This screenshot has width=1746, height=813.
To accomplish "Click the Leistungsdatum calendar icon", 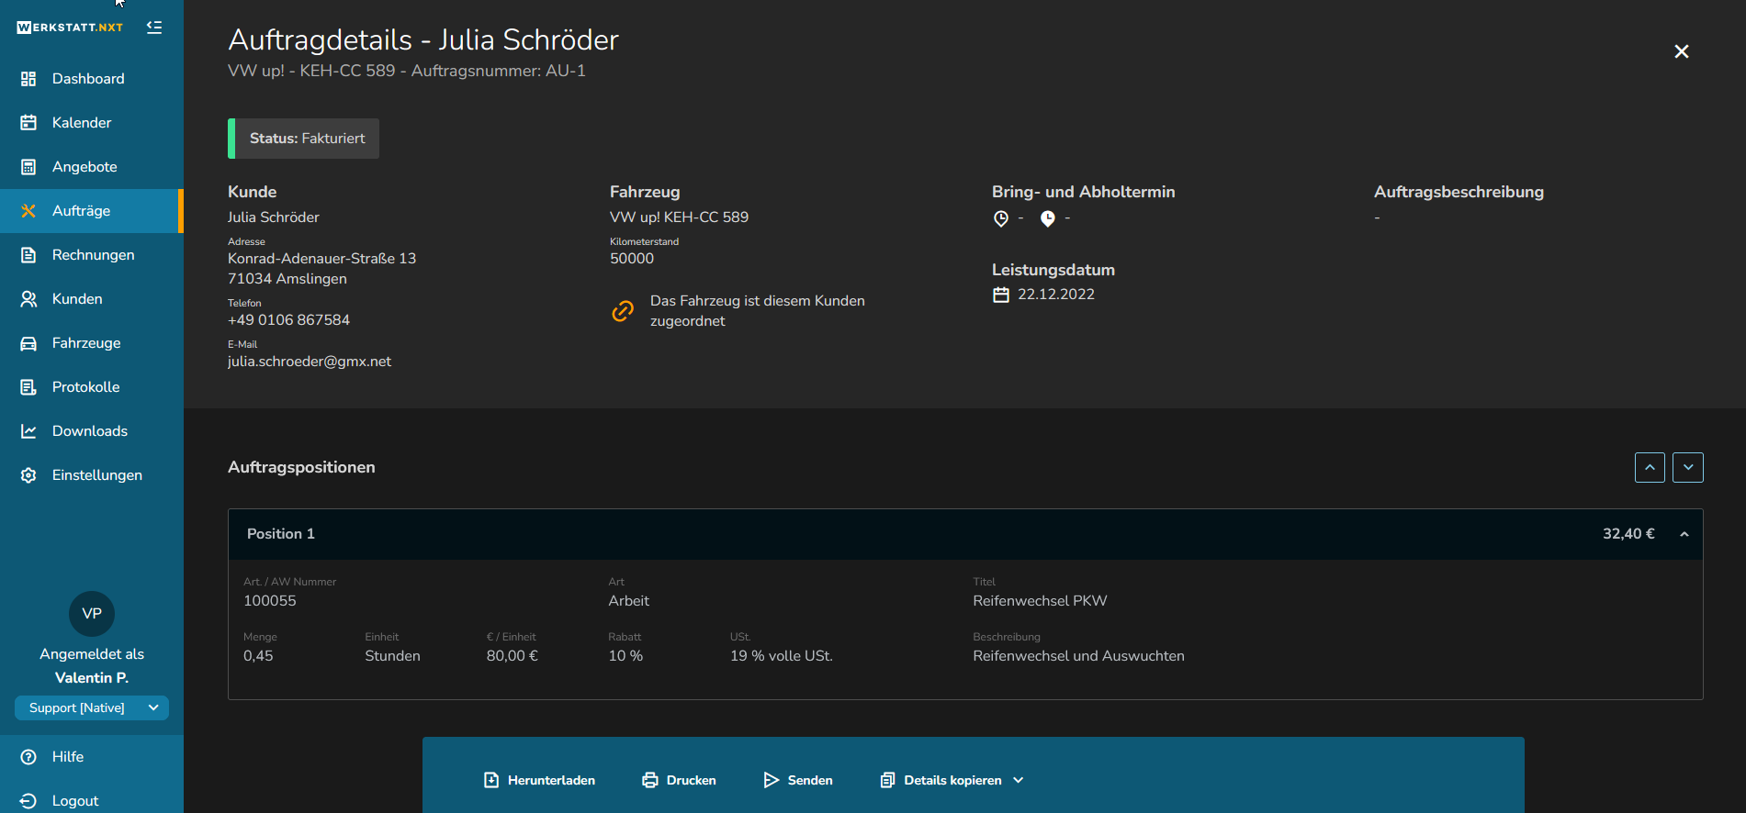I will [x=1001, y=295].
